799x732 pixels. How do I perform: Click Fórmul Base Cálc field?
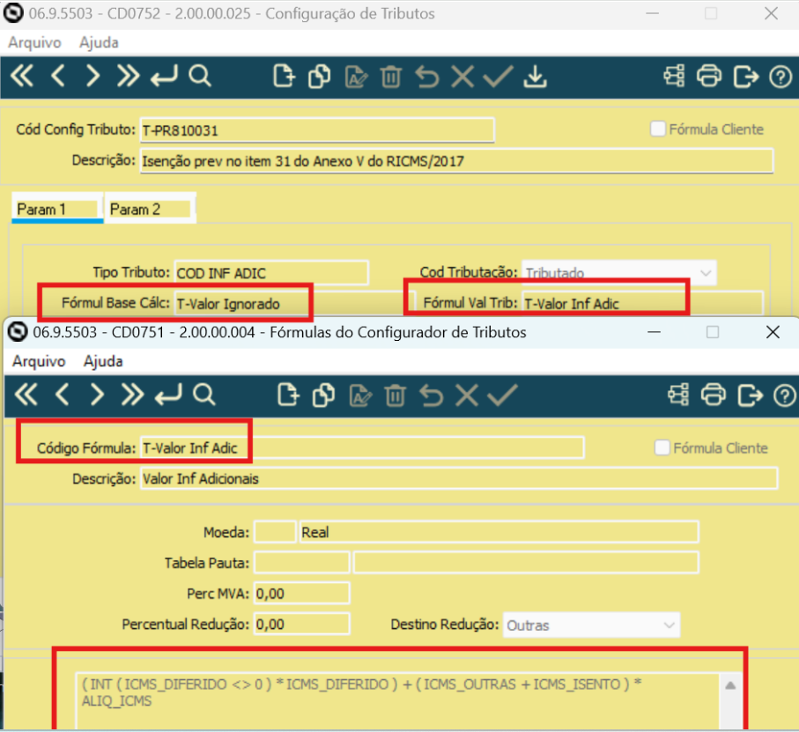[x=294, y=304]
